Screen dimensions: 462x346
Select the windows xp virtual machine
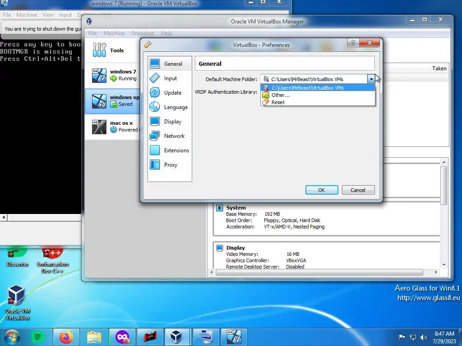113,101
